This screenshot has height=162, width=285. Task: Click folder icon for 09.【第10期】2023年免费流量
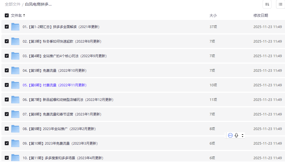pyautogui.click(x=15, y=144)
